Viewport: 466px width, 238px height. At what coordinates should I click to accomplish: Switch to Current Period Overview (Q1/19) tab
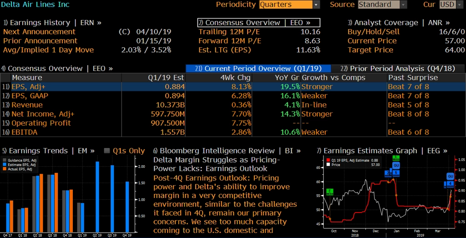coord(258,69)
